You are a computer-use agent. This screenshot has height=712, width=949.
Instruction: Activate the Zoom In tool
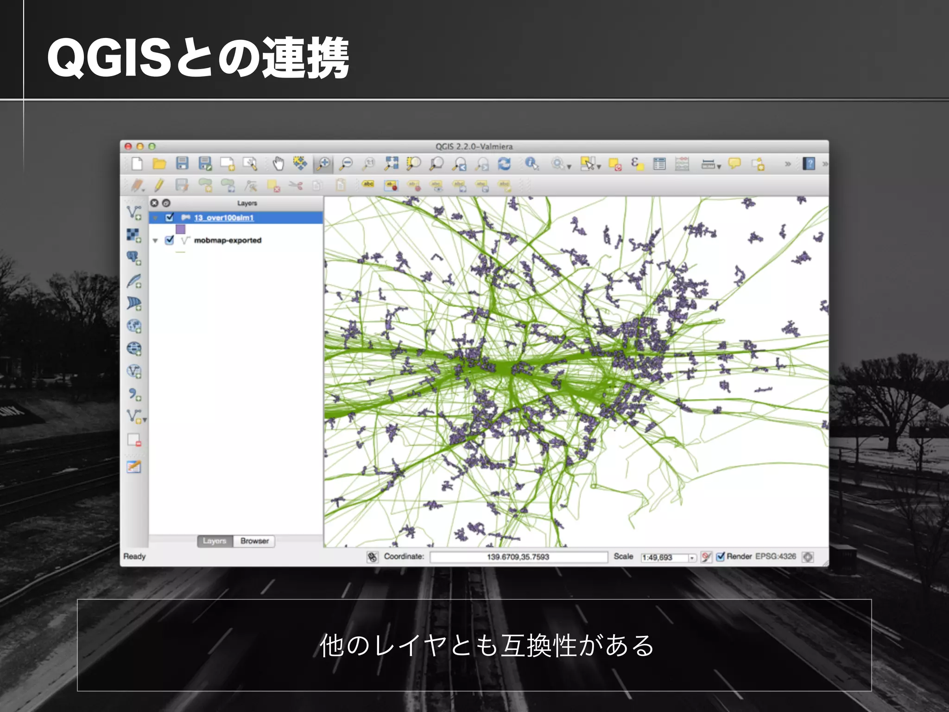(323, 164)
